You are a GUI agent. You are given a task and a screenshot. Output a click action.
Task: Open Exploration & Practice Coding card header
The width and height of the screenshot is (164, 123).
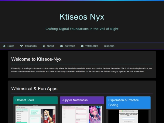[128, 103]
